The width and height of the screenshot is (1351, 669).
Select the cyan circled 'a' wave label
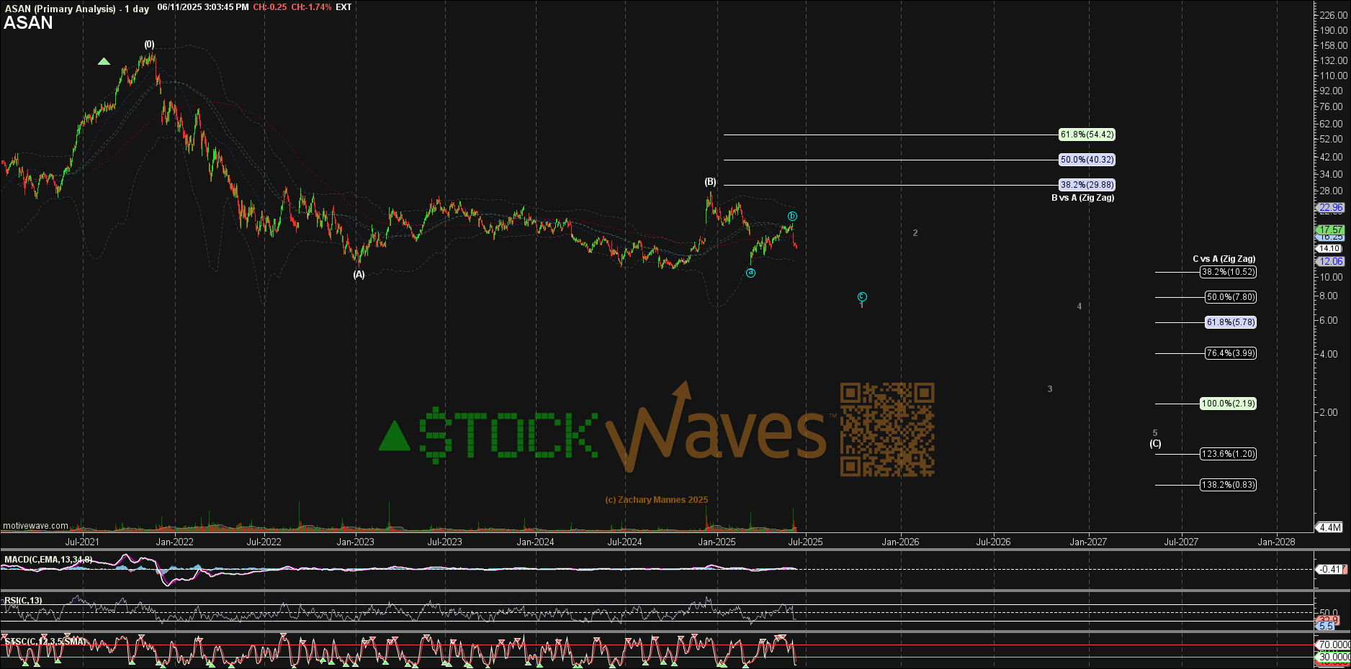[750, 273]
